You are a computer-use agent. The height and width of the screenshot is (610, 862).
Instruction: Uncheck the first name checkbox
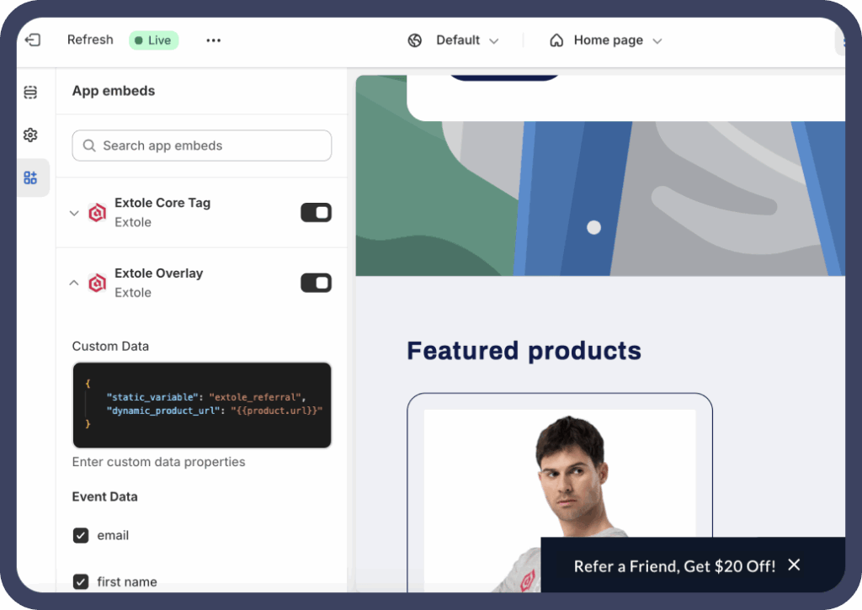click(x=80, y=581)
